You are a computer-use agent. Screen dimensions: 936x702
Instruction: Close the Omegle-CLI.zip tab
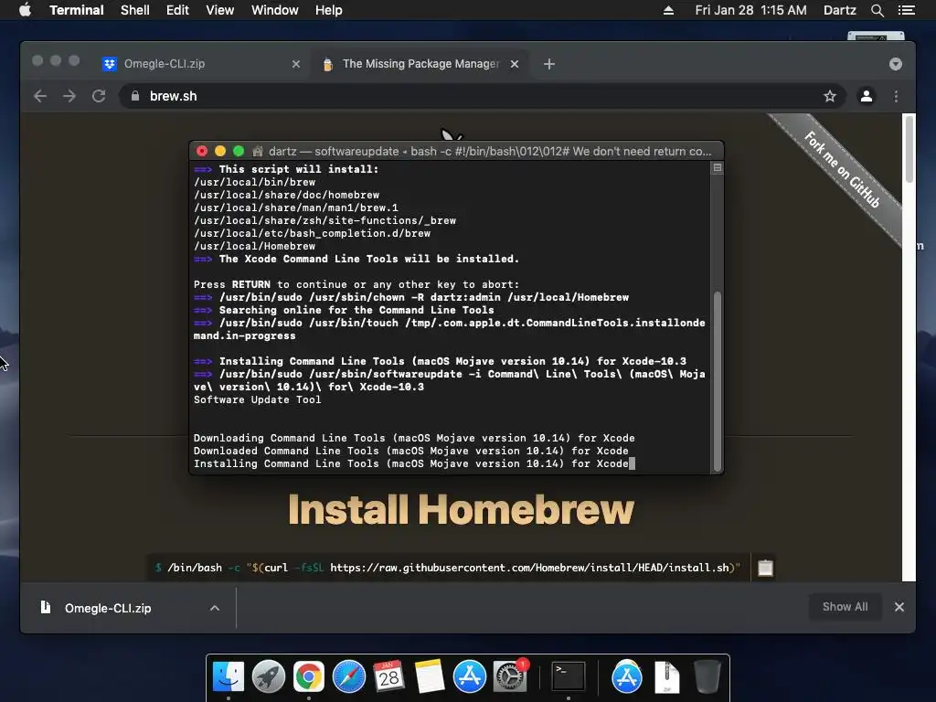pos(295,64)
